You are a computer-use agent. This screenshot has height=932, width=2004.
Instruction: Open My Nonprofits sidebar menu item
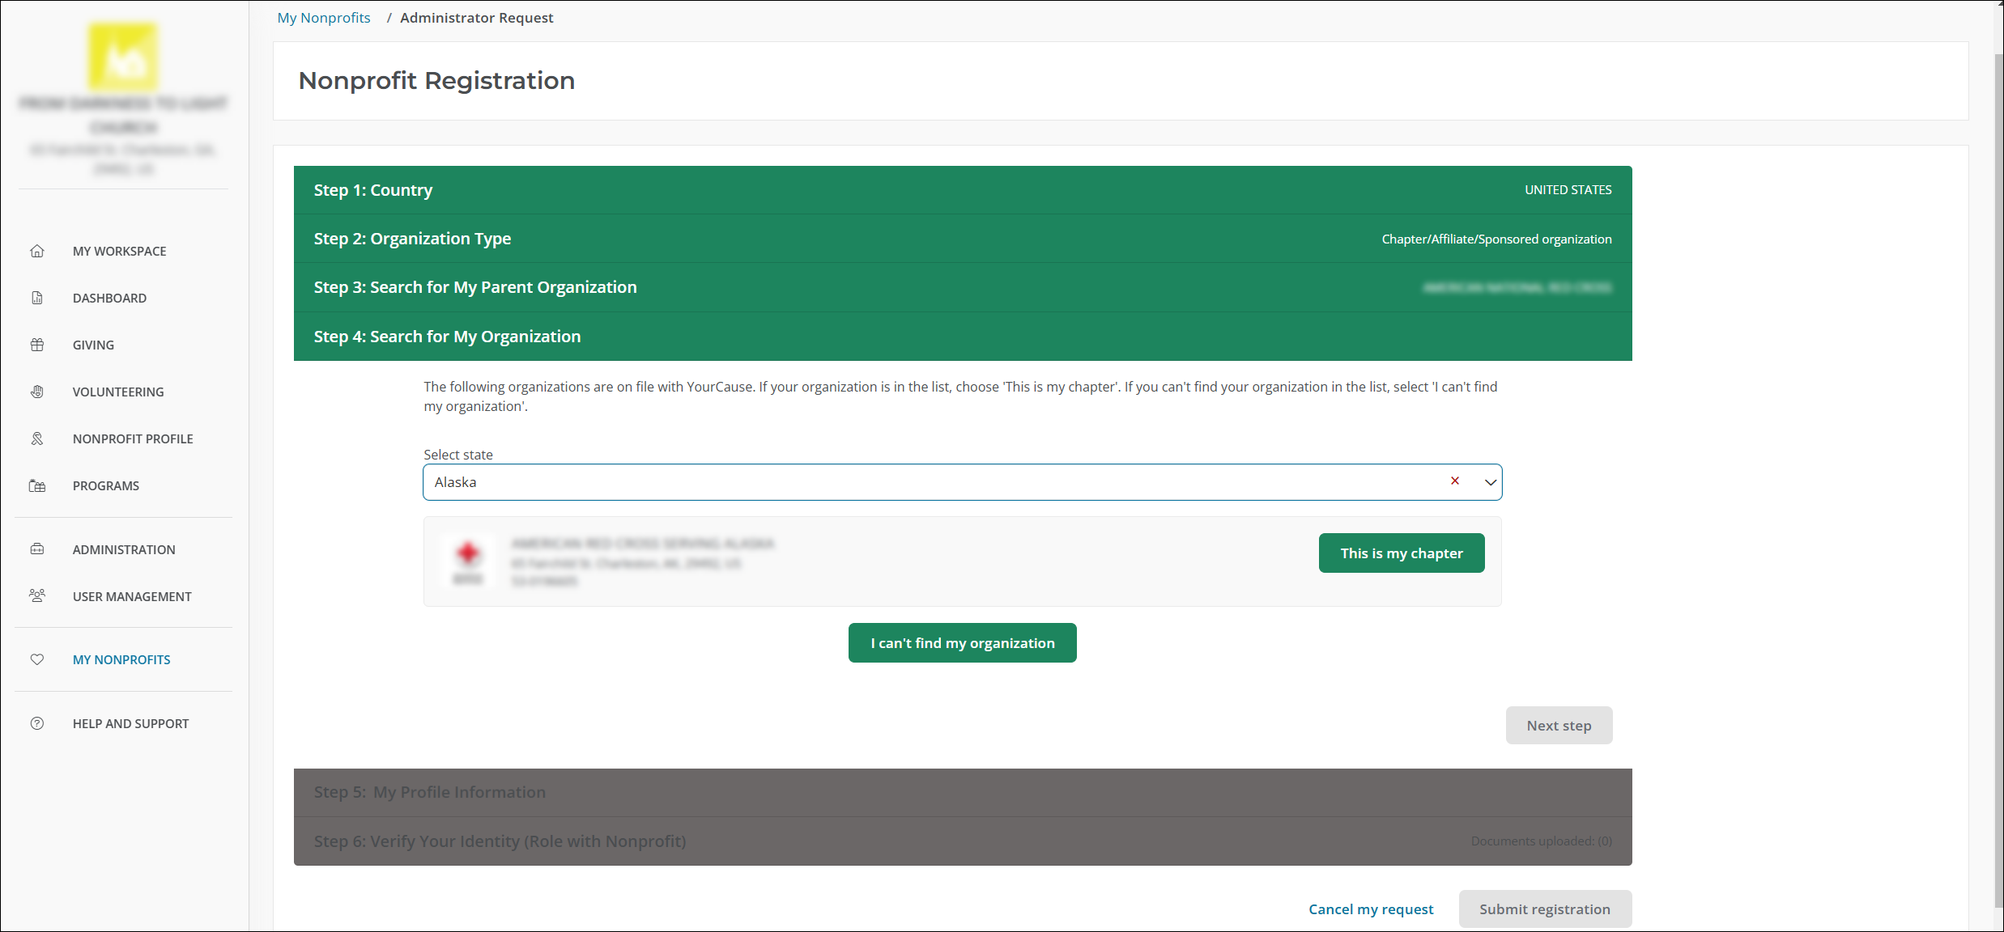click(x=121, y=659)
